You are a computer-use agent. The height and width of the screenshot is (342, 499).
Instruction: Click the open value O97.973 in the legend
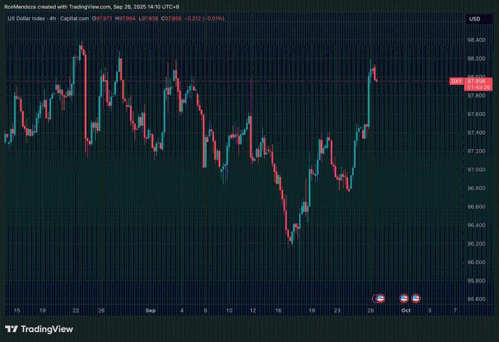[102, 18]
